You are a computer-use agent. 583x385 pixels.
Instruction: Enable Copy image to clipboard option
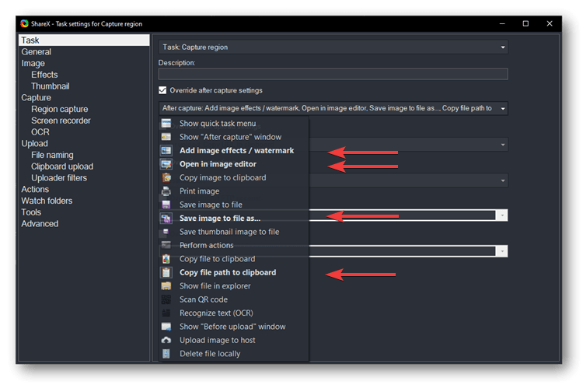[x=234, y=177]
